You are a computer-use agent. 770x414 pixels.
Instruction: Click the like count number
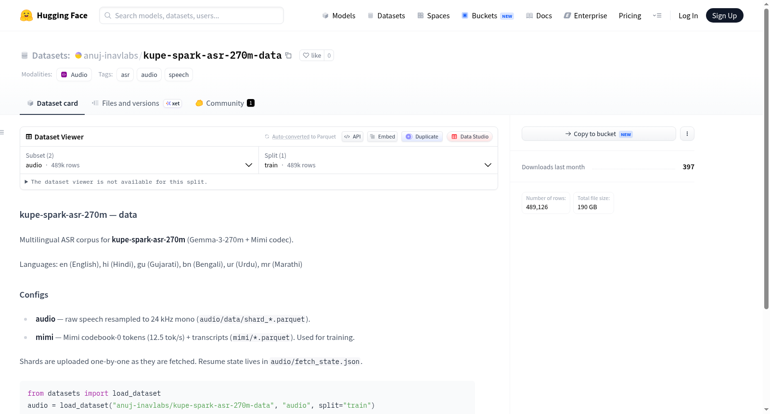(329, 55)
